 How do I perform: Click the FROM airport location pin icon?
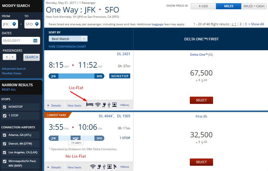(14, 24)
